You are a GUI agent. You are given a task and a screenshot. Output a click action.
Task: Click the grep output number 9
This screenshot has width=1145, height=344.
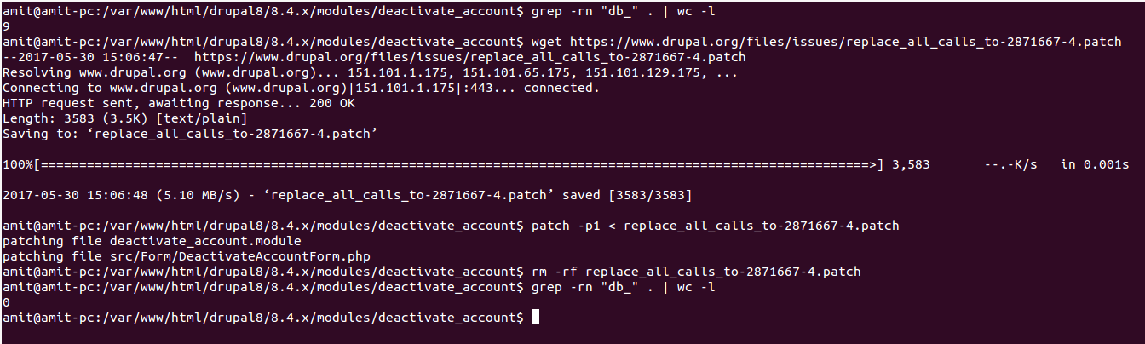6,26
